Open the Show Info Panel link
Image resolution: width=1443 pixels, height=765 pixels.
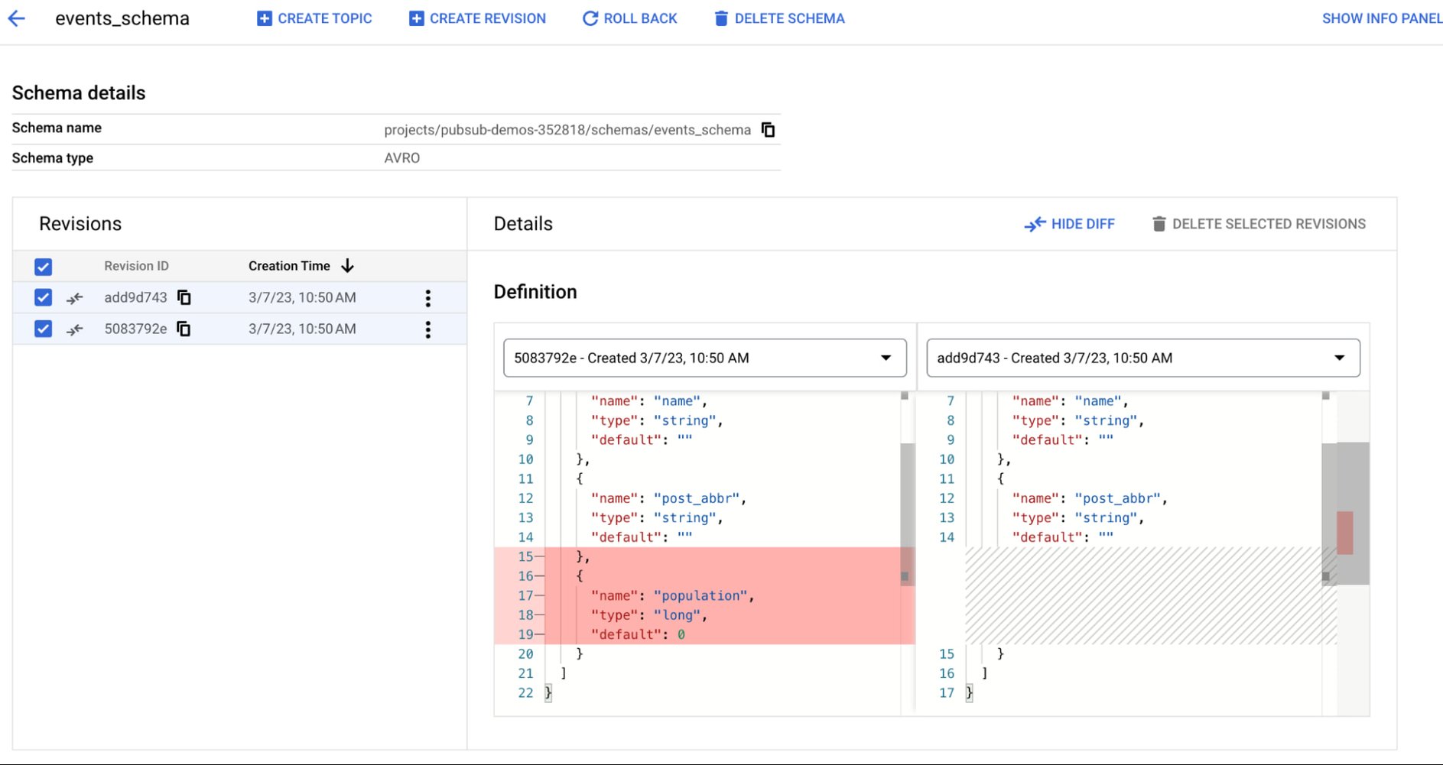[x=1382, y=18]
